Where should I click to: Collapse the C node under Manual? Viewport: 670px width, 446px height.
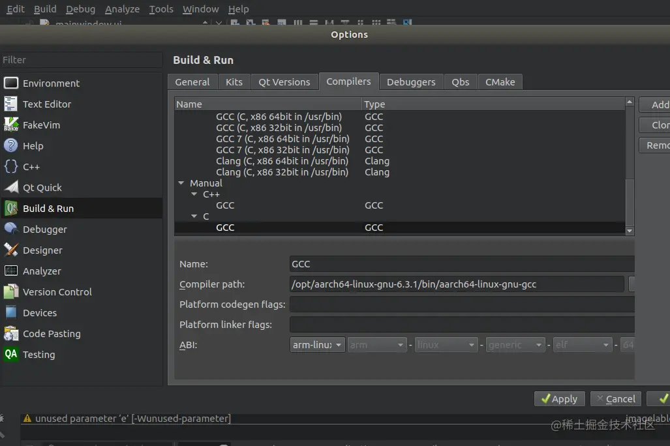point(194,216)
